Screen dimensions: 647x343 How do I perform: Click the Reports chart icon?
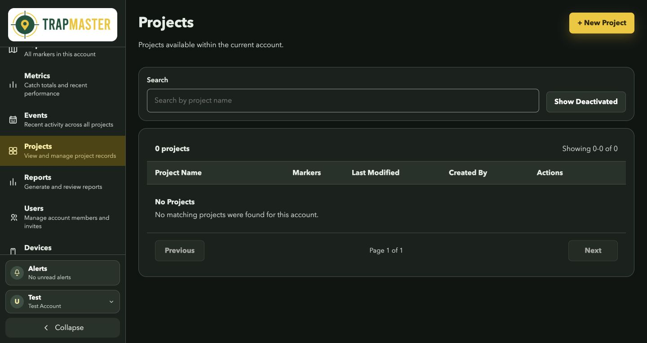(x=13, y=182)
